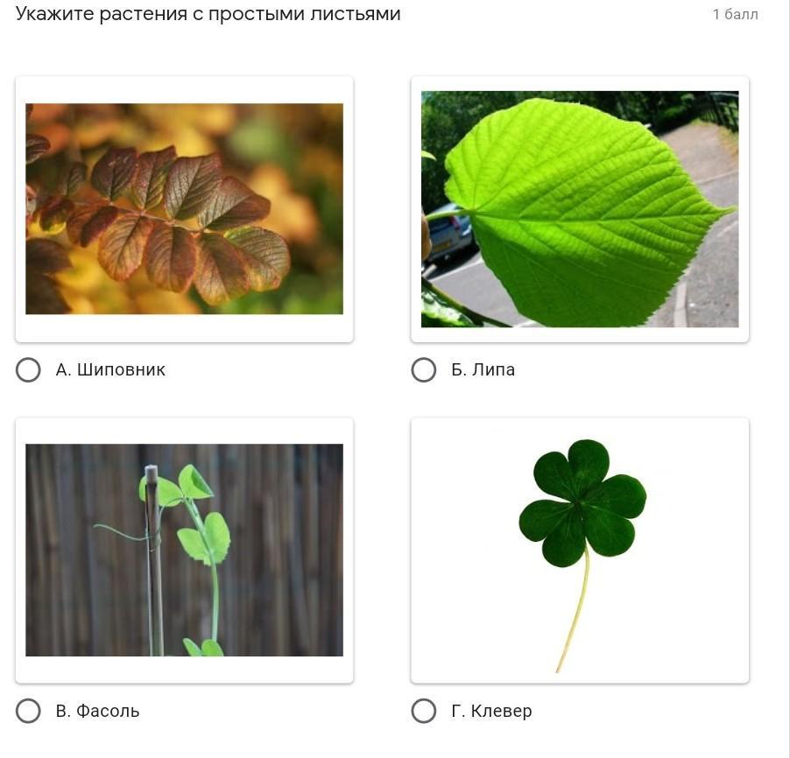
Task: Select the radio button for Г. Клевер
Action: pyautogui.click(x=424, y=711)
